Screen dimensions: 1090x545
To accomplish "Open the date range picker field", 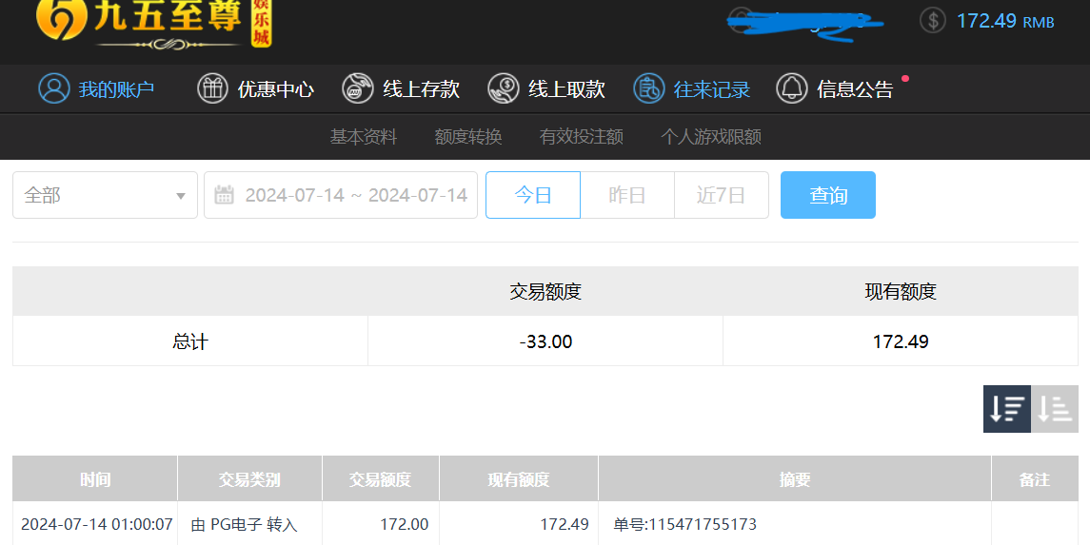I will [x=354, y=195].
